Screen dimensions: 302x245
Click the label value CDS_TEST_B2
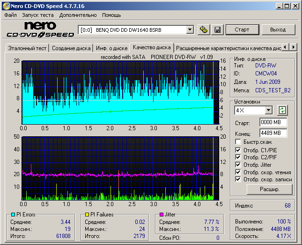(x=273, y=90)
